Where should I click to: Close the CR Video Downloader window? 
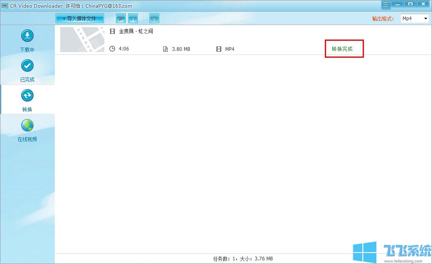click(x=423, y=4)
